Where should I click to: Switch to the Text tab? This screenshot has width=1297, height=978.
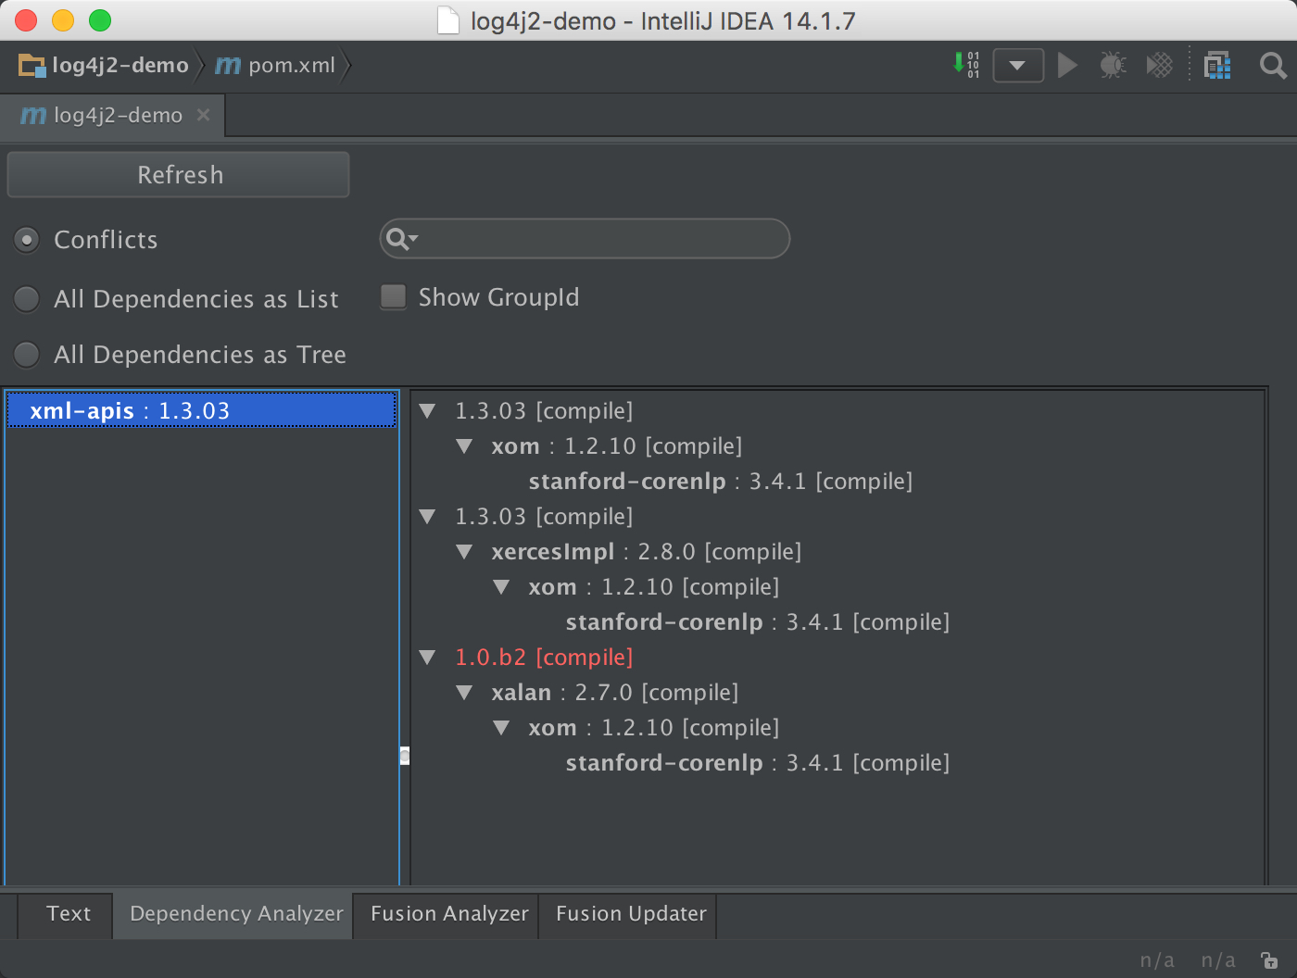68,914
